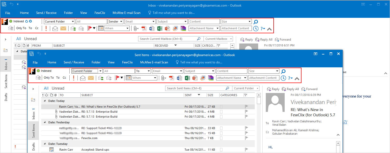Filter by archive attachments in Sent Items toolbar
The width and height of the screenshot is (390, 153).
point(211,78)
